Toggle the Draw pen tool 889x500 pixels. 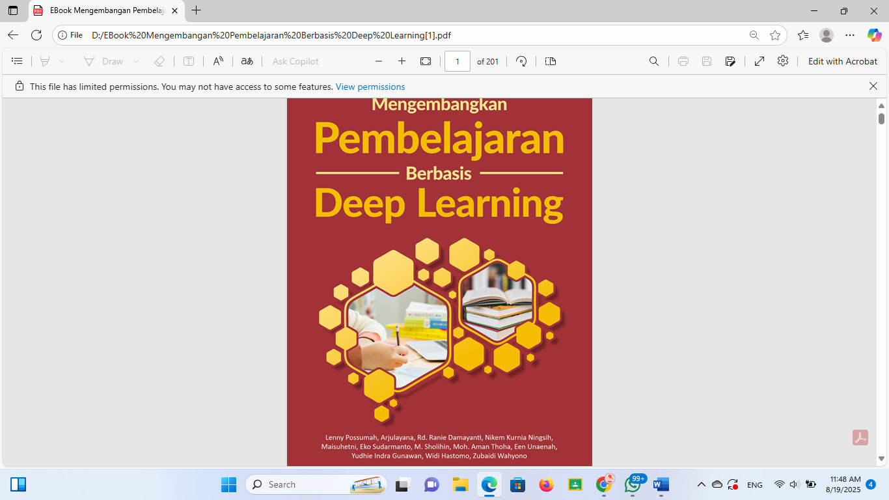click(x=103, y=61)
